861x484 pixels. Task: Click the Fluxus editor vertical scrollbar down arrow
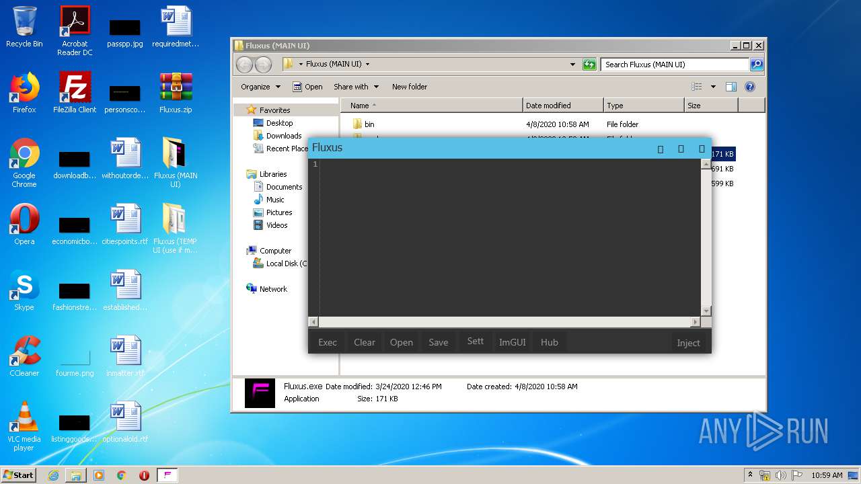pyautogui.click(x=706, y=311)
